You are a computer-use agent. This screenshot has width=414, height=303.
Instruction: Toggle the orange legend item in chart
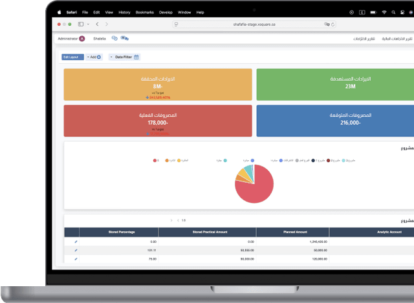[x=168, y=160]
